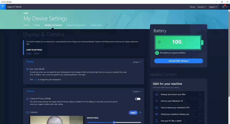230x124 pixels.
Task: Collapse the Camera section
Action: coord(137,91)
